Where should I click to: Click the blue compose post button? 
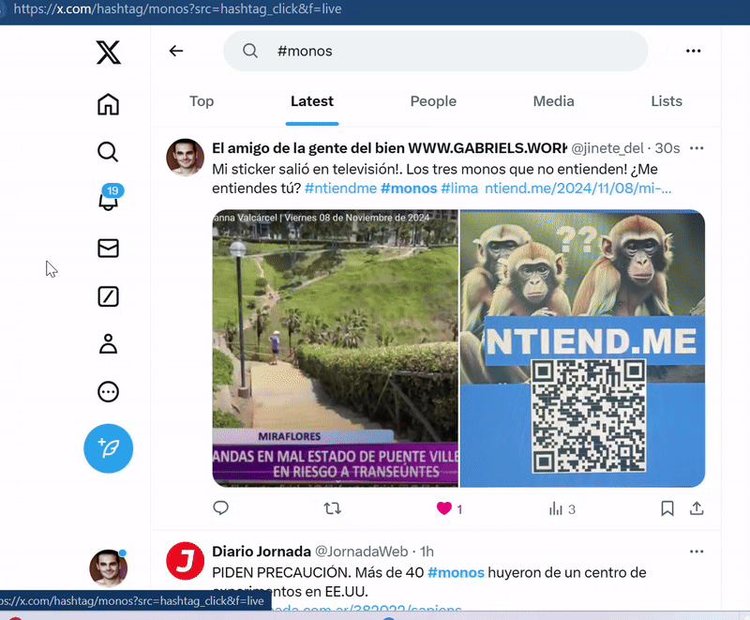click(109, 448)
